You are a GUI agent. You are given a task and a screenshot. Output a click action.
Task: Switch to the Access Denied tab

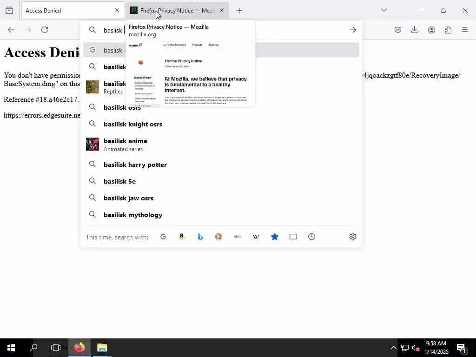point(73,11)
